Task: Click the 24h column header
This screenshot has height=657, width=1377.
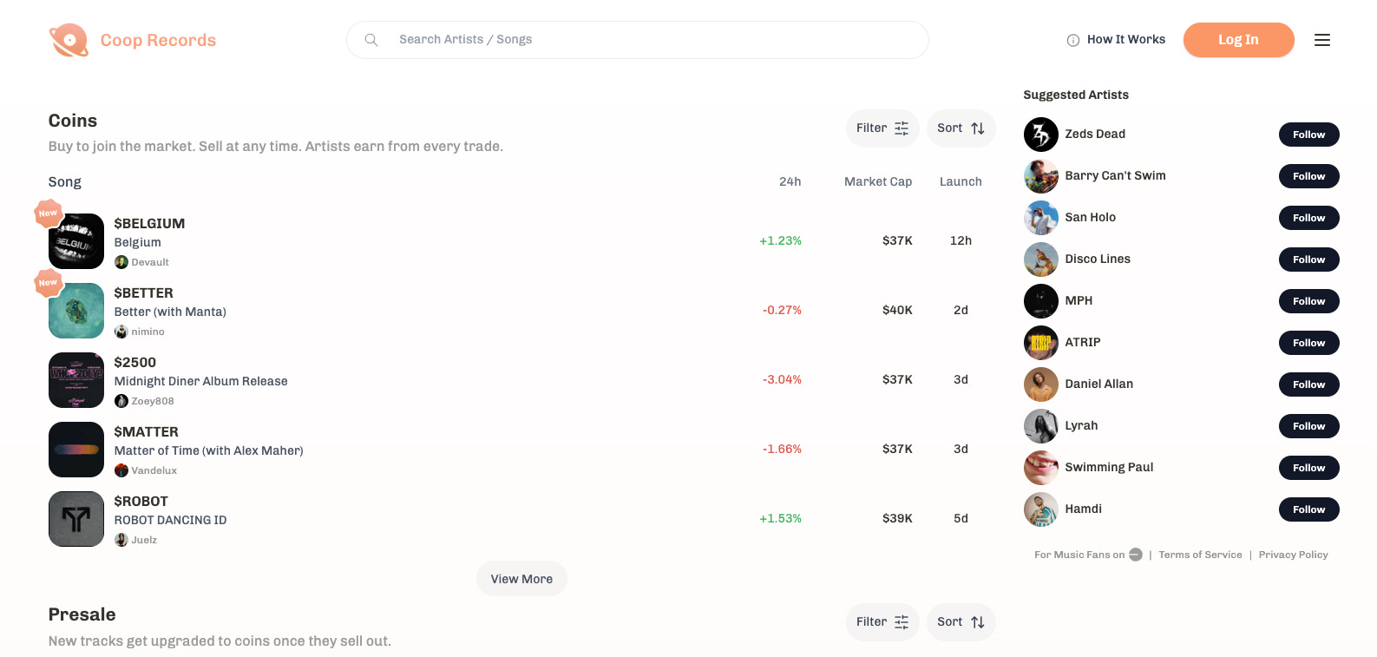Action: (x=790, y=181)
